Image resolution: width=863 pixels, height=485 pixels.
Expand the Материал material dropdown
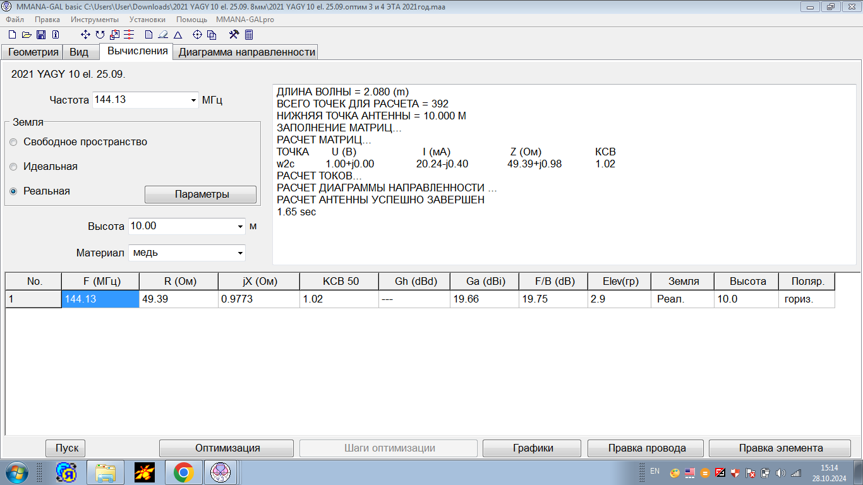(x=240, y=253)
